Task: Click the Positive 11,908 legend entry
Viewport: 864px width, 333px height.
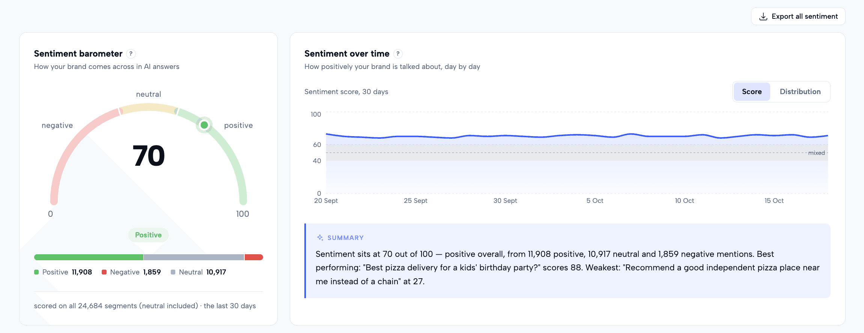Action: pos(63,272)
